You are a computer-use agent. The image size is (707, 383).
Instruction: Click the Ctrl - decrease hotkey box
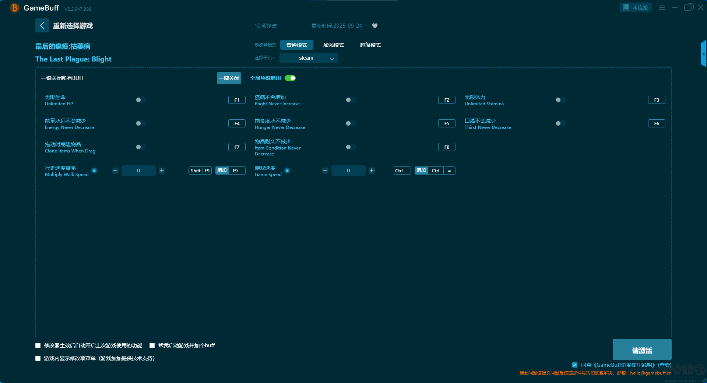[x=402, y=171]
